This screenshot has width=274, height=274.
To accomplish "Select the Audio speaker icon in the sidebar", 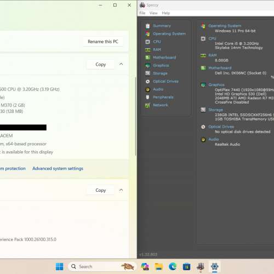I will tap(148, 89).
